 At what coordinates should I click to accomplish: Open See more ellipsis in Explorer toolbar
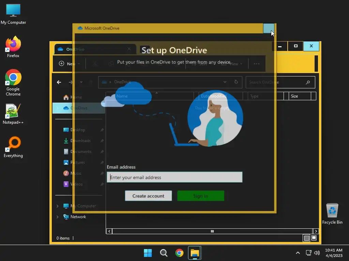[256, 64]
